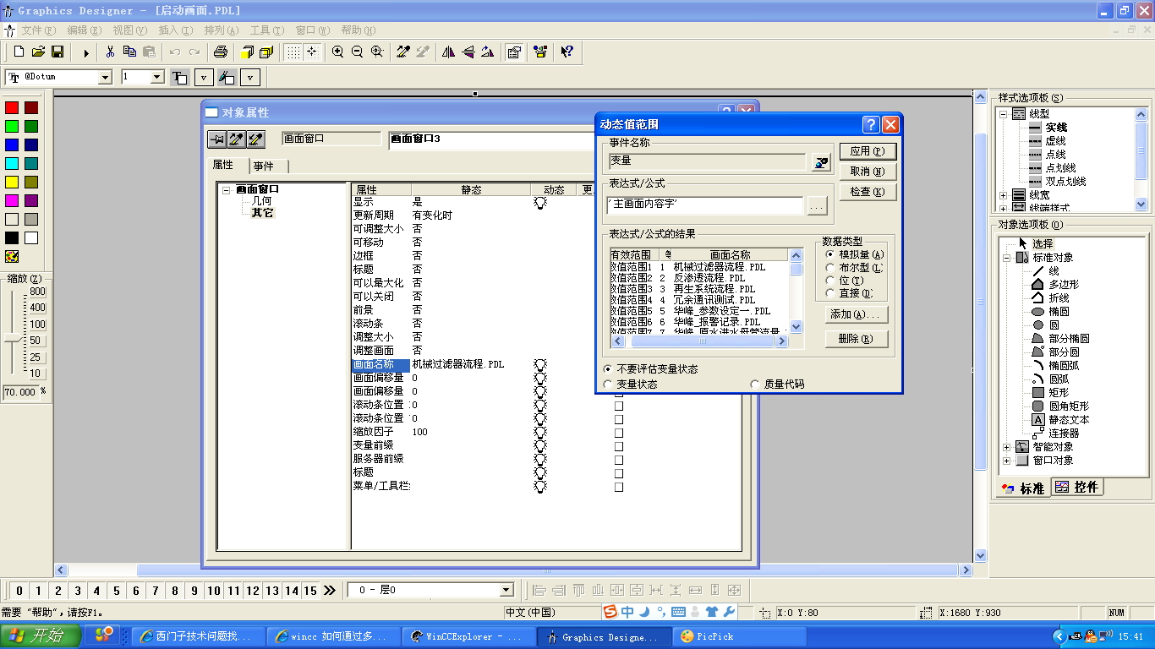Click the 删除 button
Image resolution: width=1155 pixels, height=649 pixels.
(x=857, y=339)
